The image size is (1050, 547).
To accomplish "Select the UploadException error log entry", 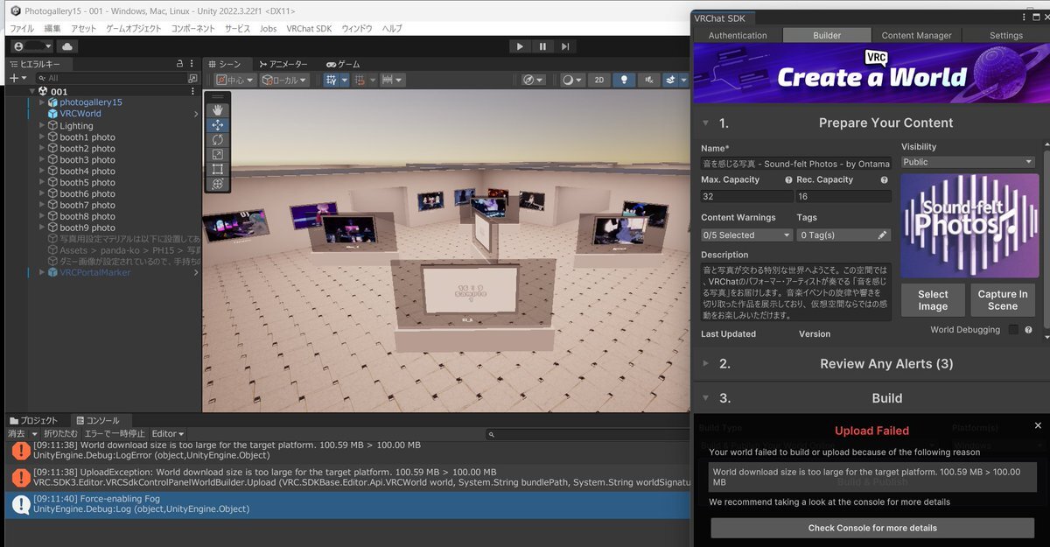I will (x=346, y=477).
